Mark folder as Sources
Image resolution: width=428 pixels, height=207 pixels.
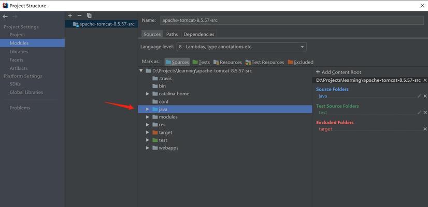click(x=177, y=62)
